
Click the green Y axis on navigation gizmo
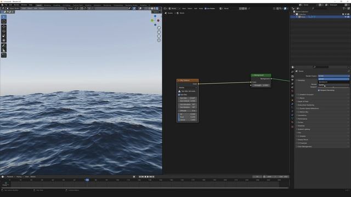(152, 20)
